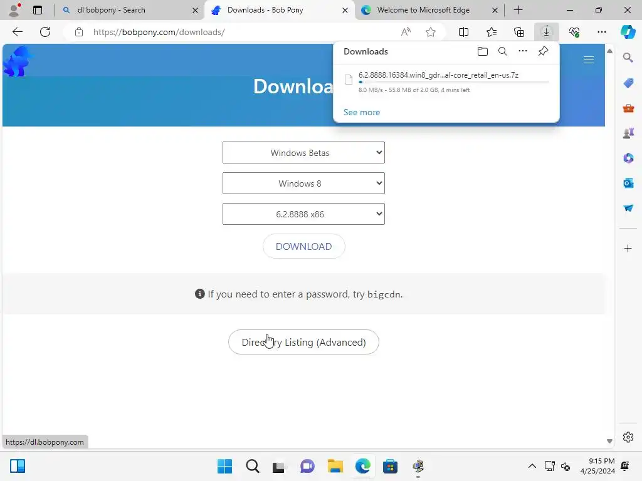Open Directory Listing (Advanced)
This screenshot has height=481, width=642.
(303, 342)
